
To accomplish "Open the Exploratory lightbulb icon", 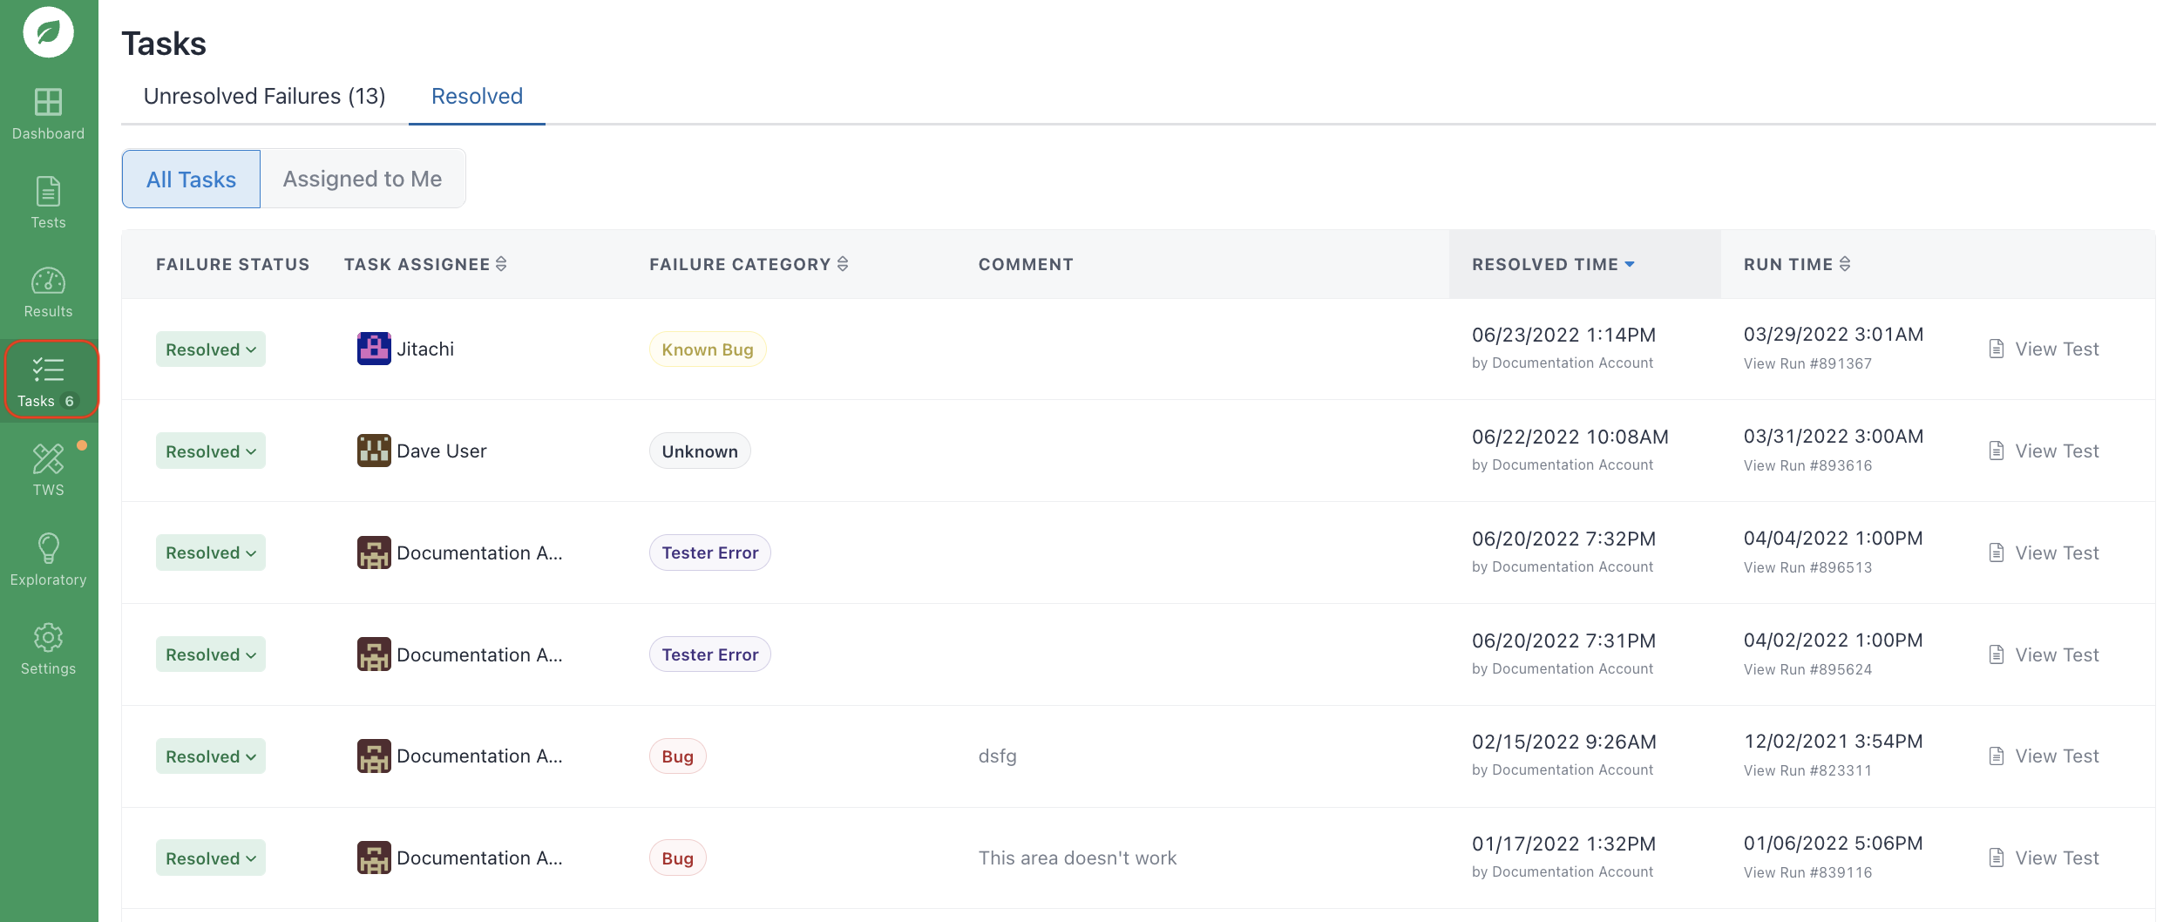I will pyautogui.click(x=49, y=548).
